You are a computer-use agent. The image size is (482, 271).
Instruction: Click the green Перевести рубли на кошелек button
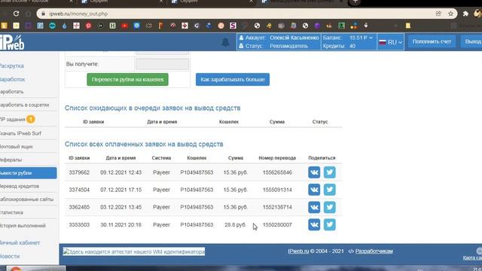127,79
